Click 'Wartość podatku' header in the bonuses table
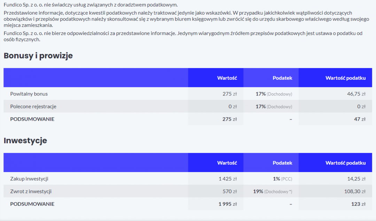 [x=345, y=78]
